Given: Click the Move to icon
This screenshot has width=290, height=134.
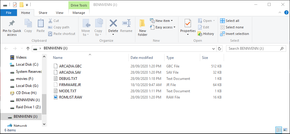Looking at the screenshot, I should [86, 24].
